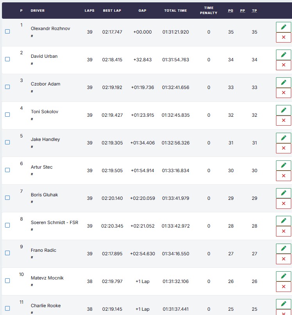This screenshot has width=292, height=315.
Task: Delete Matevz Mocnik's result row
Action: tap(283, 287)
